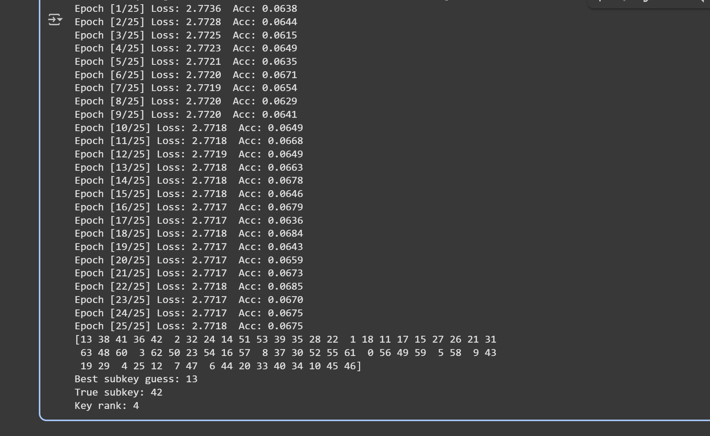
Task: Click the Epoch [25/25] output line
Action: (188, 326)
